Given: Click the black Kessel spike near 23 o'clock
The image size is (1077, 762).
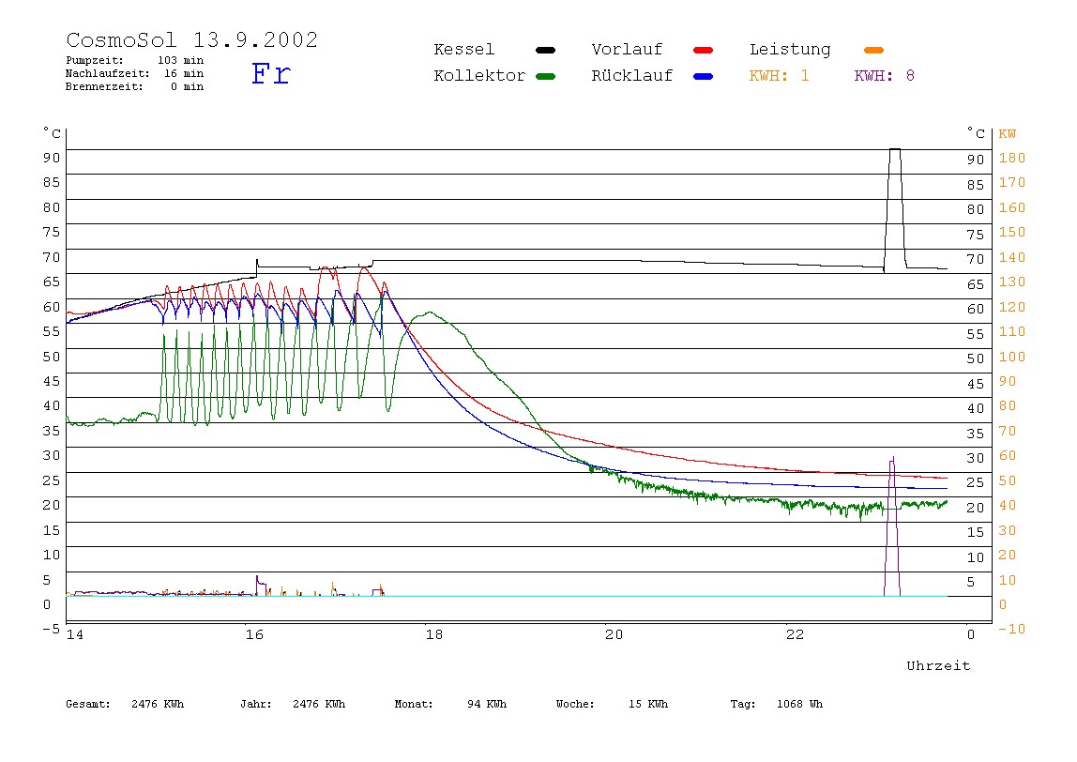Looking at the screenshot, I should (894, 209).
